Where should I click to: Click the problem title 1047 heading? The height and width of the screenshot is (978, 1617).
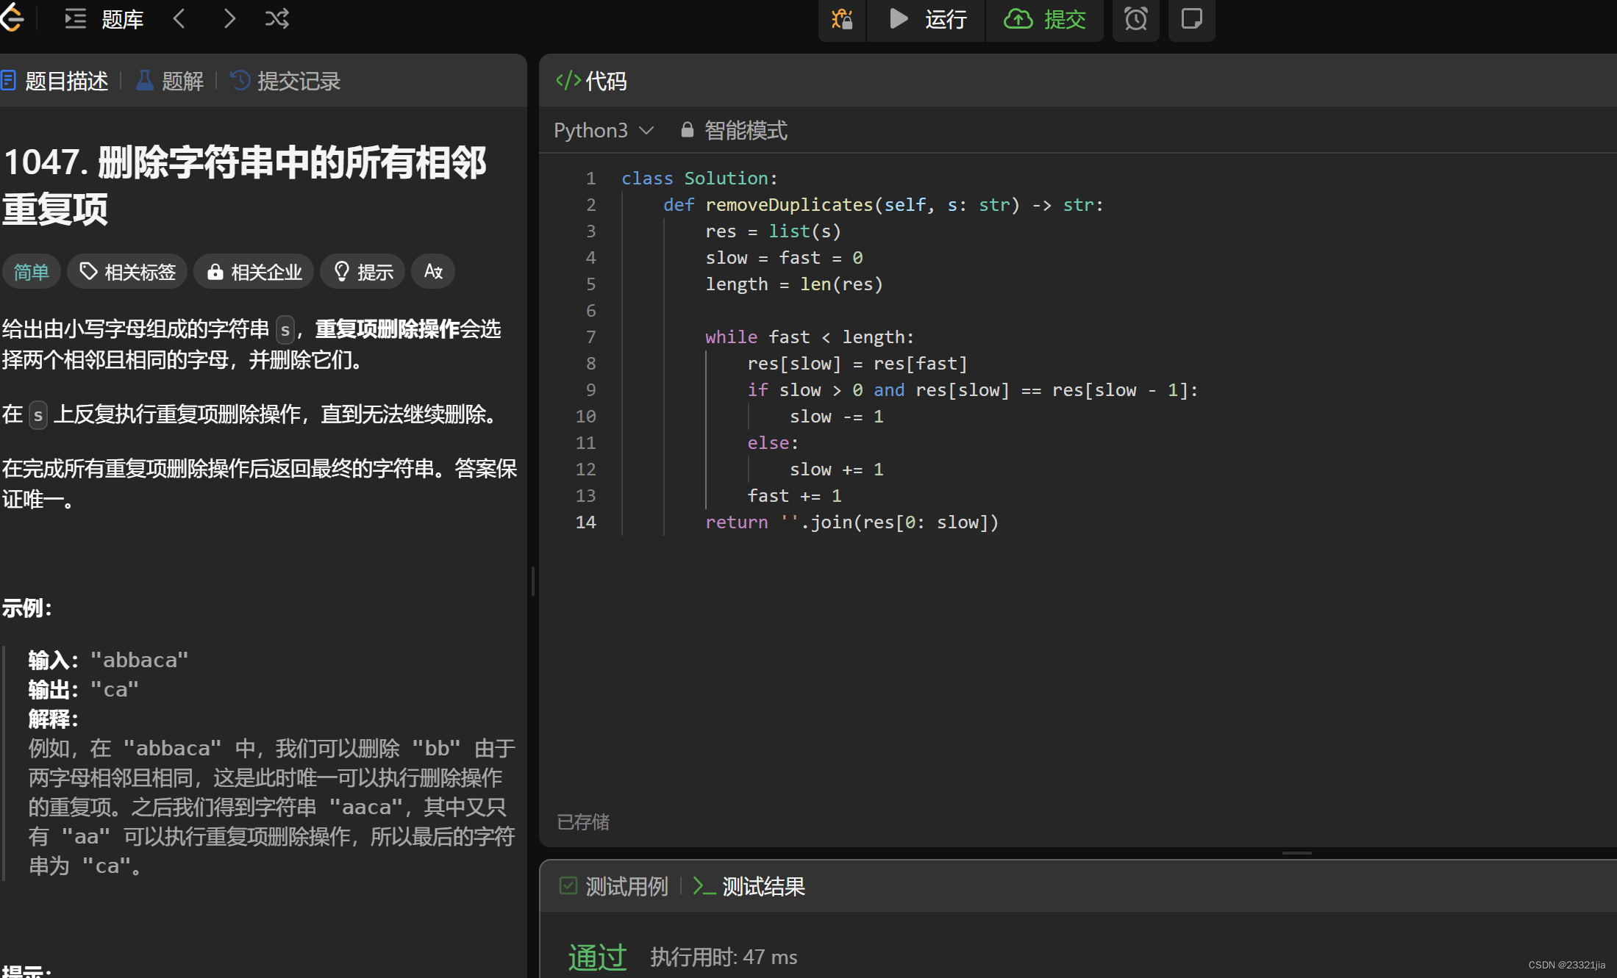(244, 185)
